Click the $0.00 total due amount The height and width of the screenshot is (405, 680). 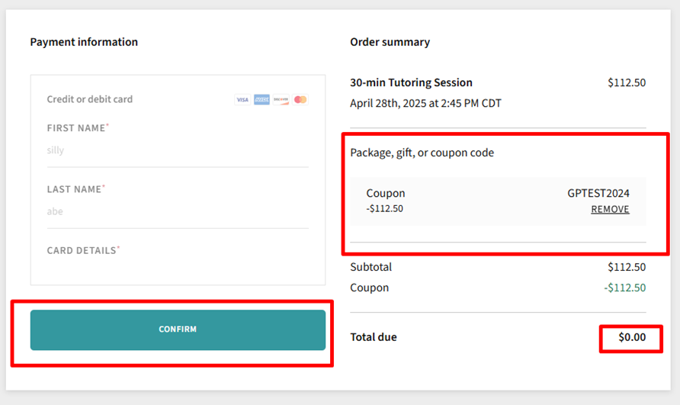coord(631,337)
